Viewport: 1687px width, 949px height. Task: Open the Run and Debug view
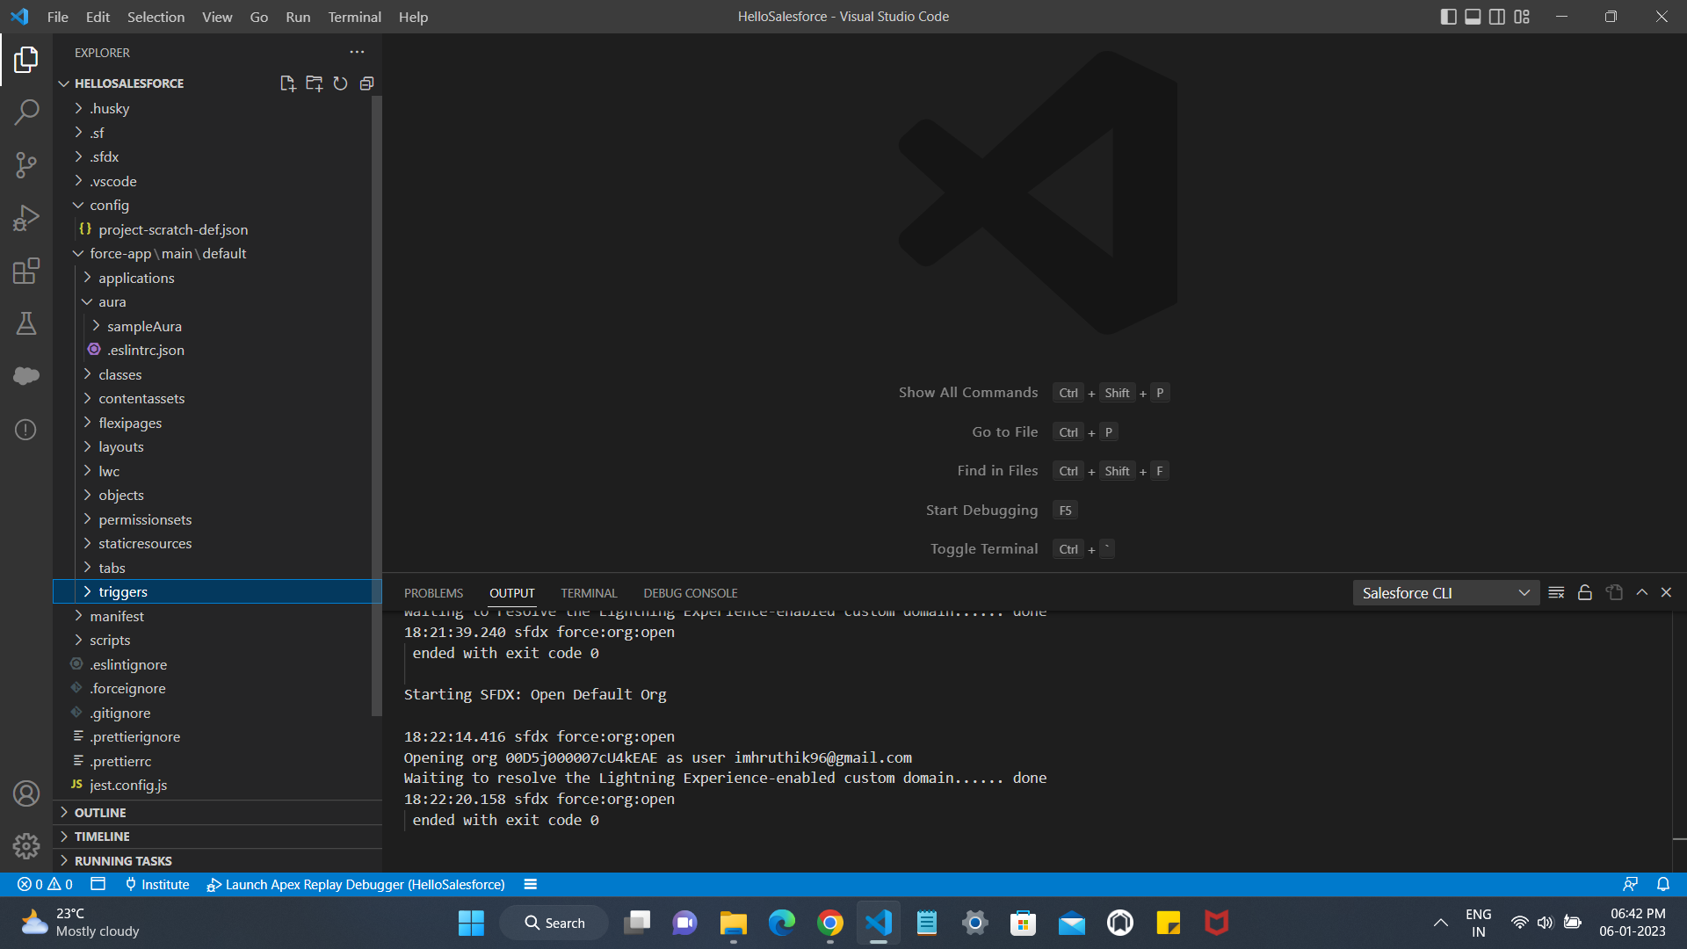coord(26,218)
